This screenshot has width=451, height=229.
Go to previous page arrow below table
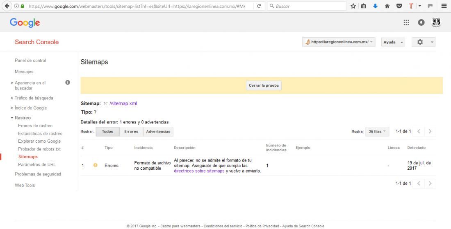[419, 183]
